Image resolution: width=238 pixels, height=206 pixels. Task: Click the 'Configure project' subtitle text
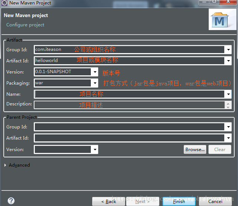click(x=25, y=25)
